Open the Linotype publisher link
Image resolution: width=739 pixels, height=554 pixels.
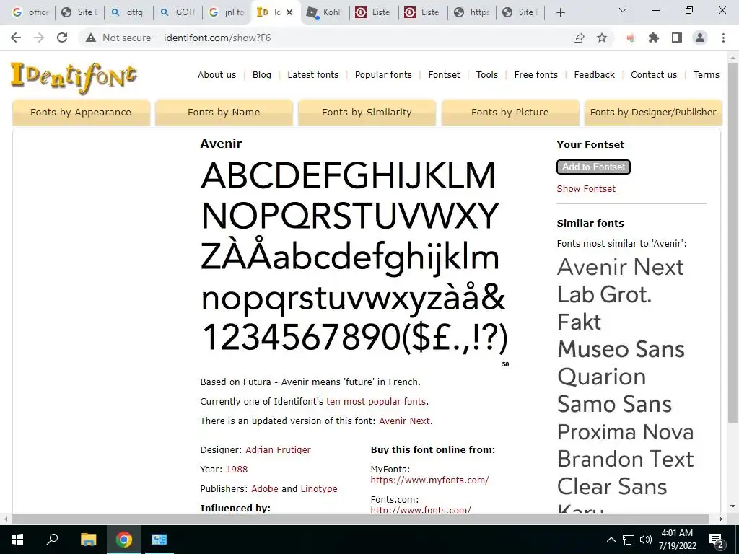[319, 488]
